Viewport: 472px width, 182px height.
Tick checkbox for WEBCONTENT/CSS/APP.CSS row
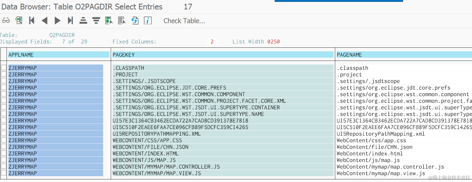4,140
